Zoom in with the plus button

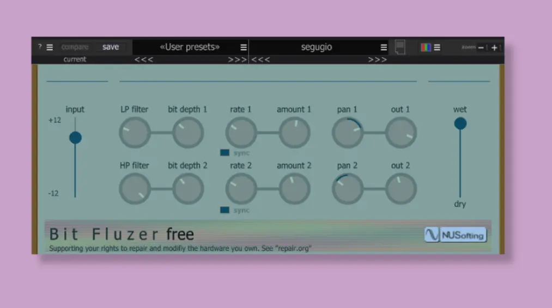[x=494, y=47]
